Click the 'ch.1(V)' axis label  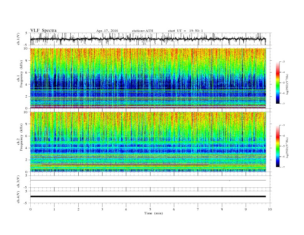(x=18, y=39)
